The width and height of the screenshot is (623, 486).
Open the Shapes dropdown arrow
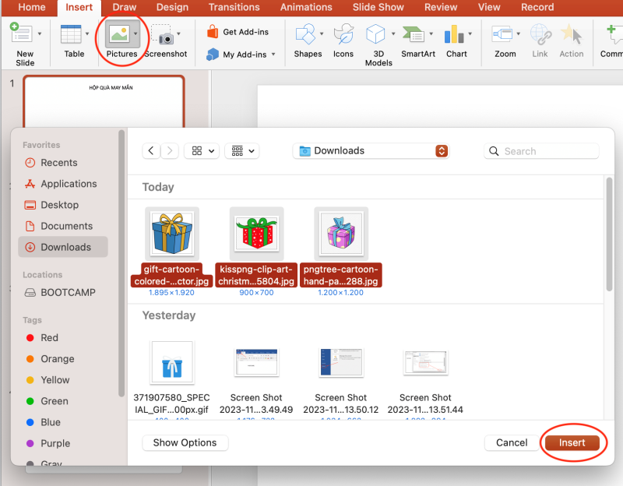[x=322, y=33]
